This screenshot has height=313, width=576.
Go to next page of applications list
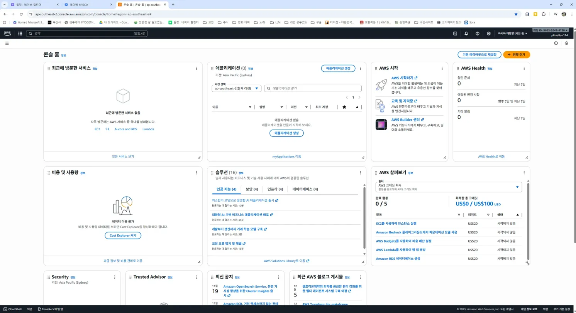[x=359, y=98]
